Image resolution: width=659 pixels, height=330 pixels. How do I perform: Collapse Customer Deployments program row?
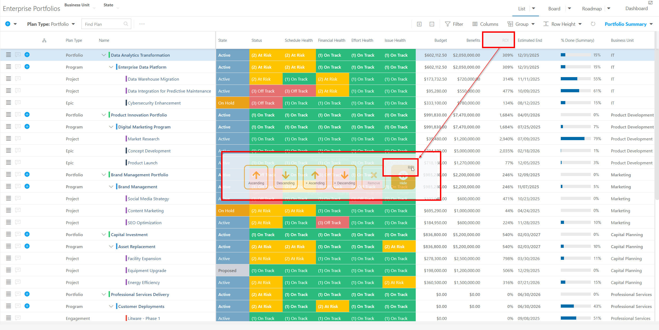(x=111, y=306)
